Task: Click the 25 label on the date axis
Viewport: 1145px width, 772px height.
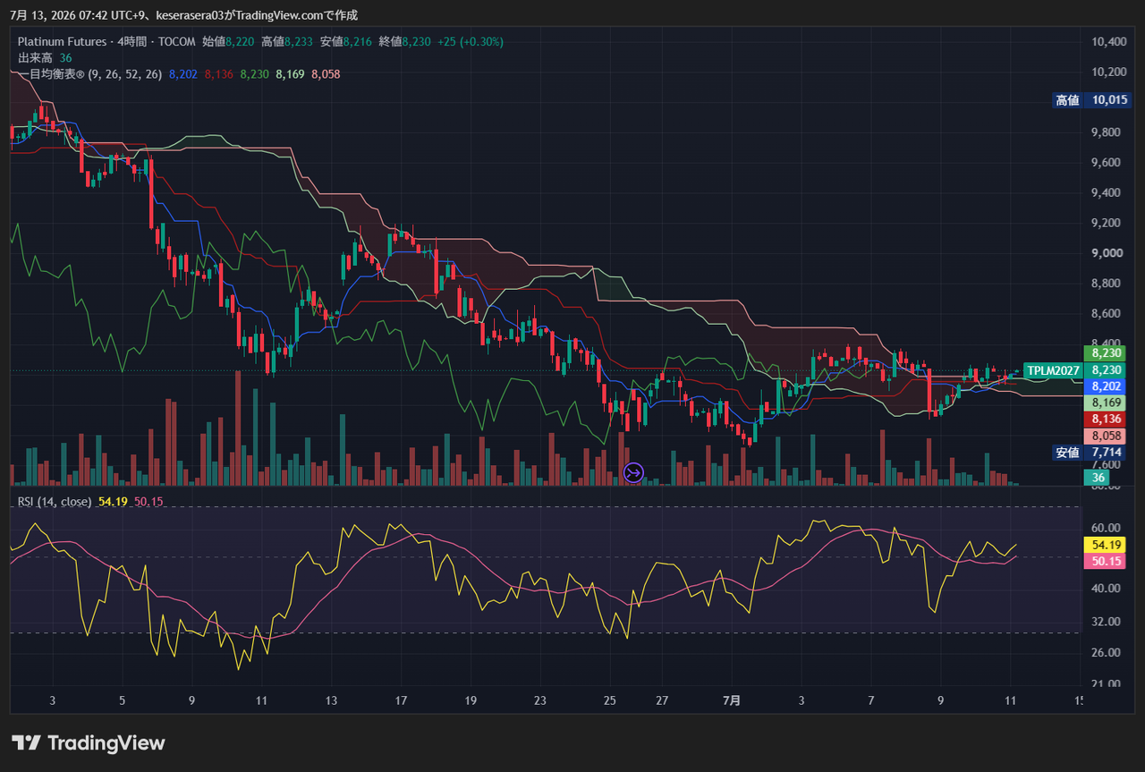Action: click(x=610, y=700)
